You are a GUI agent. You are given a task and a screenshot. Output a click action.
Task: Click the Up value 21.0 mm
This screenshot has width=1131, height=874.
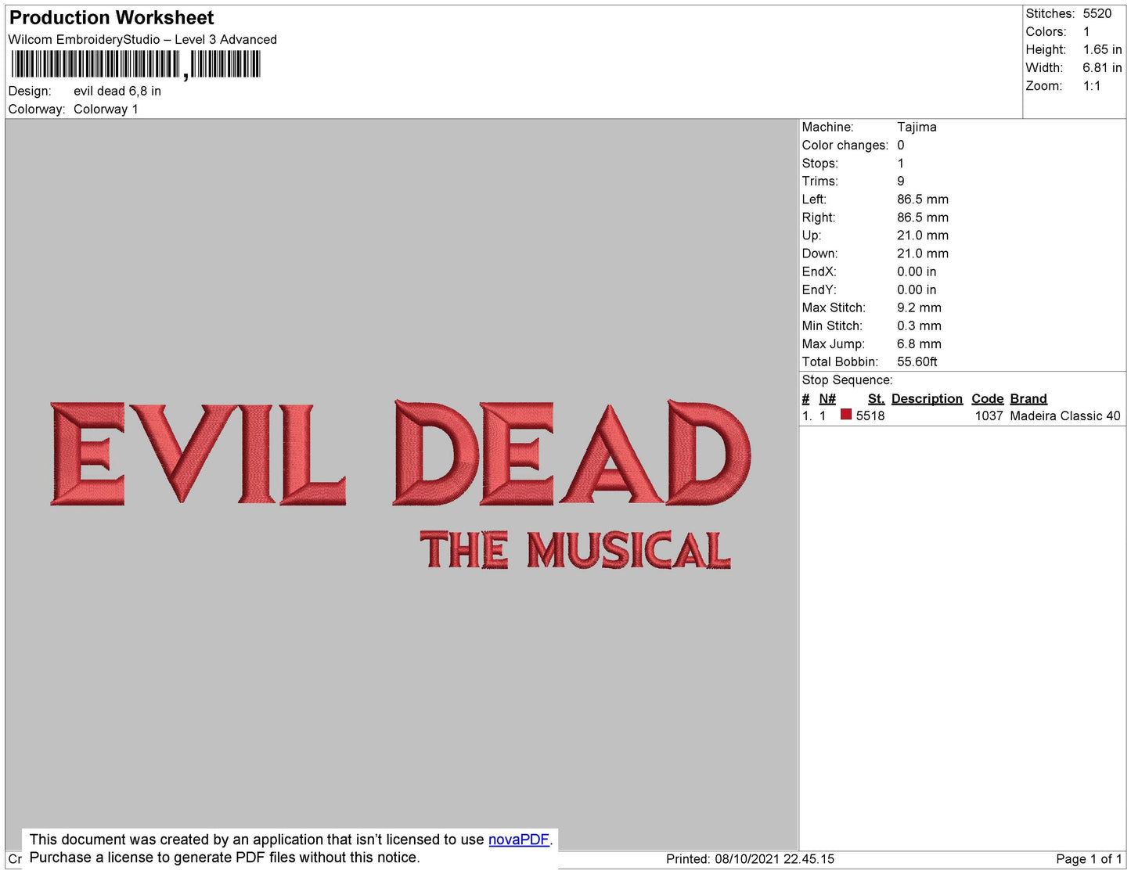[x=923, y=236]
